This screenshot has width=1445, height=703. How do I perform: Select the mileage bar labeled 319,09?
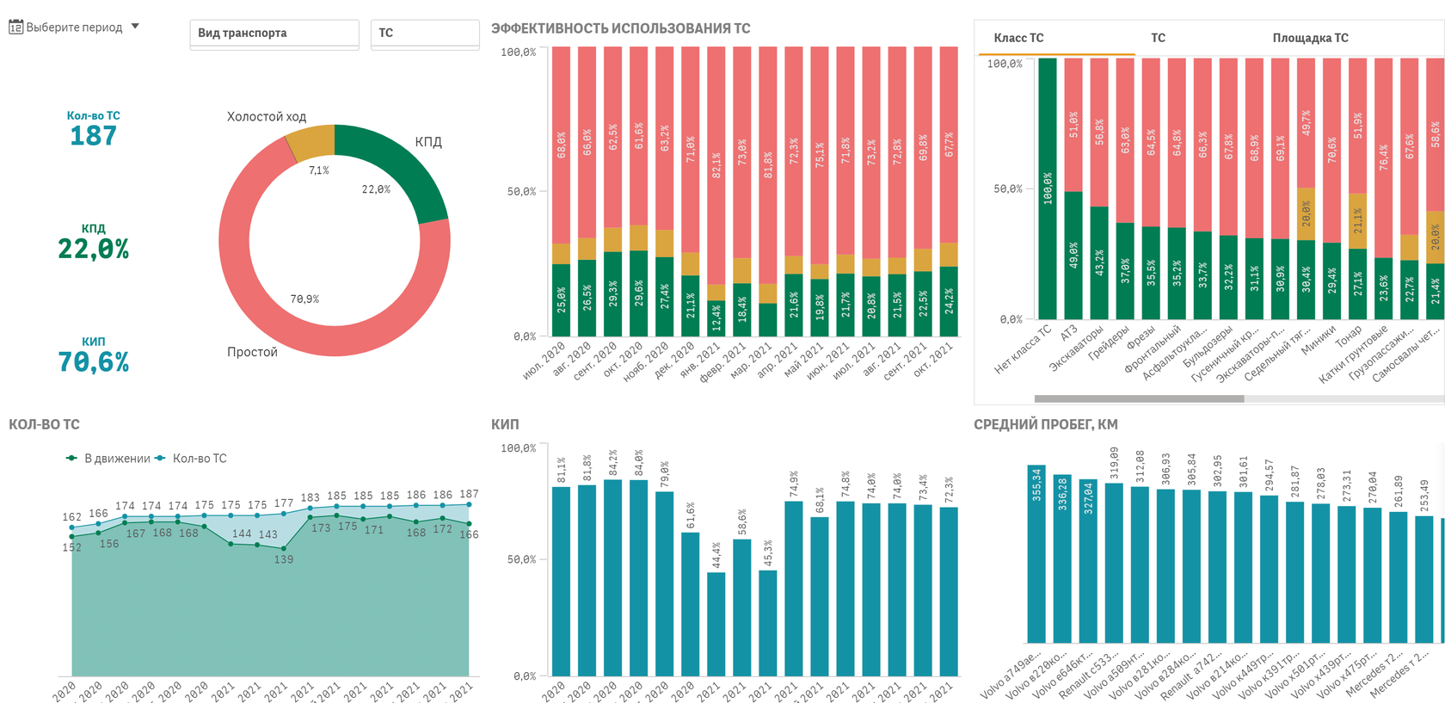pyautogui.click(x=1114, y=564)
